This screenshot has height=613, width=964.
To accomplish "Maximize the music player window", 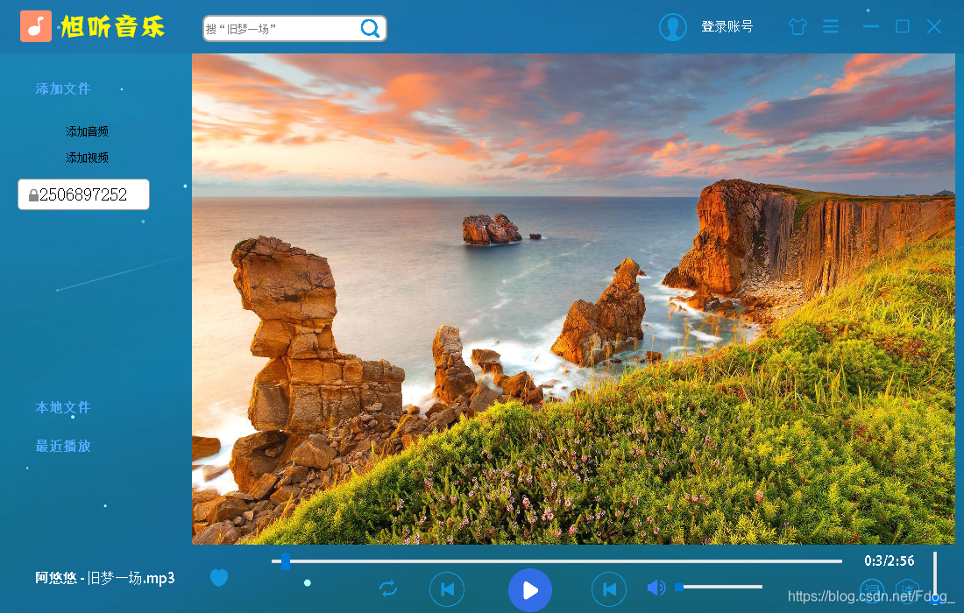I will click(903, 26).
